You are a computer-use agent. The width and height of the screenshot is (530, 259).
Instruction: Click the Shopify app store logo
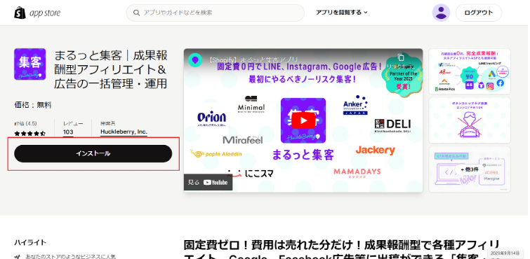[x=37, y=13]
